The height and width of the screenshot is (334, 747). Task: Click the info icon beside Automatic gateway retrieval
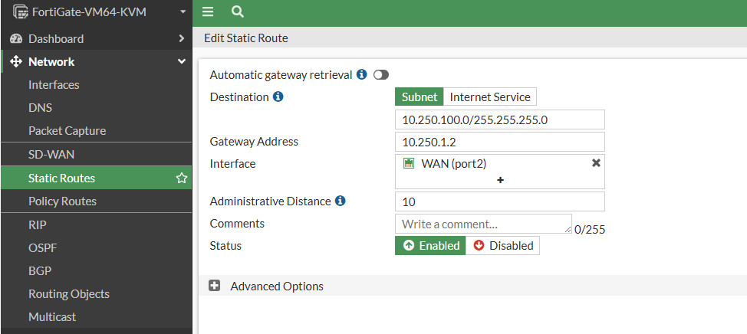(x=362, y=75)
